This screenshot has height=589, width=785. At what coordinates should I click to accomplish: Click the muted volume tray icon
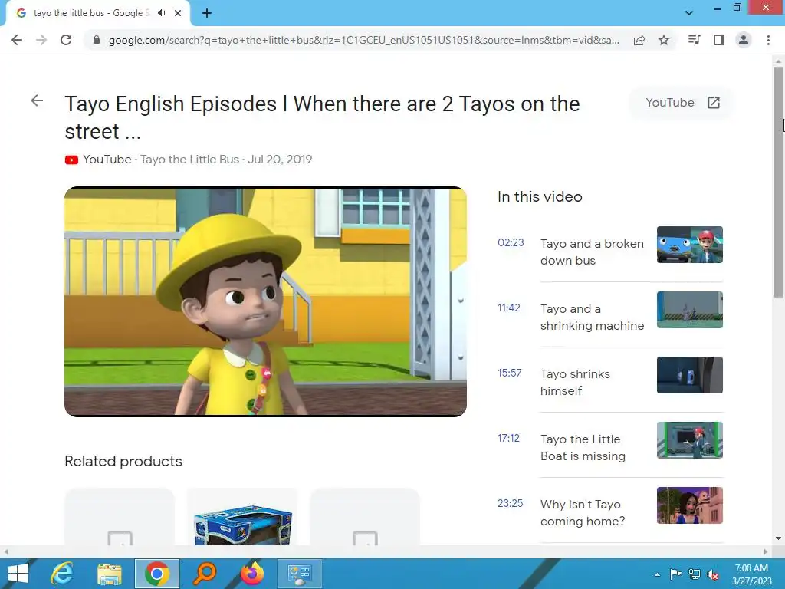click(x=713, y=574)
